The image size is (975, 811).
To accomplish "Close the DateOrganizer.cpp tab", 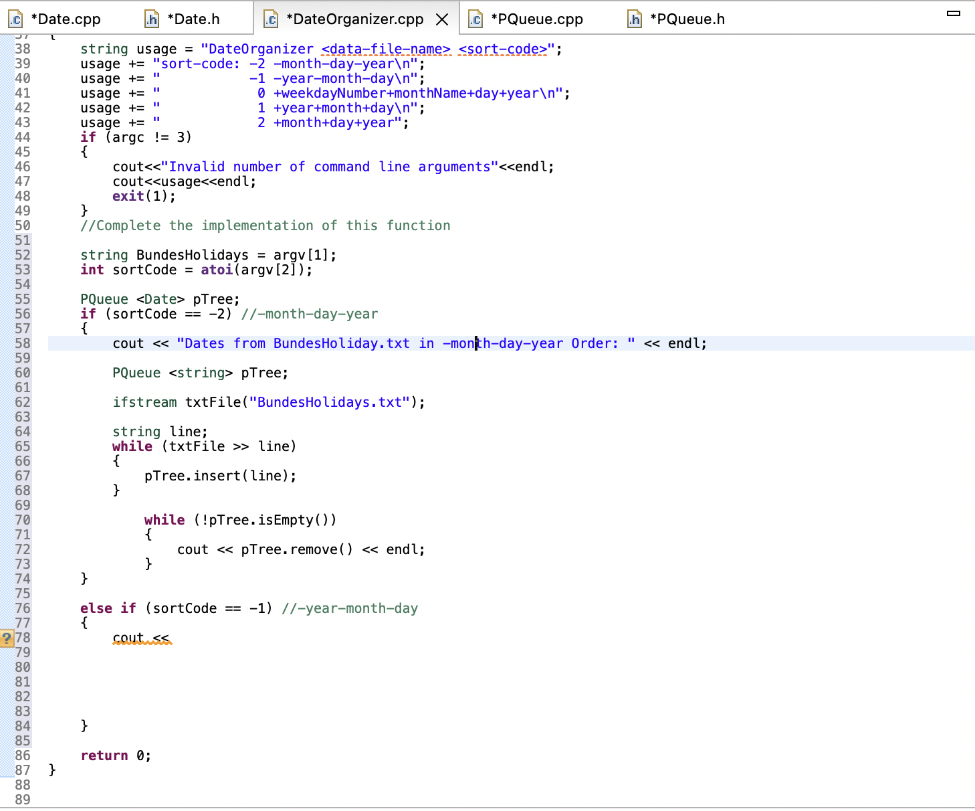I will 441,19.
